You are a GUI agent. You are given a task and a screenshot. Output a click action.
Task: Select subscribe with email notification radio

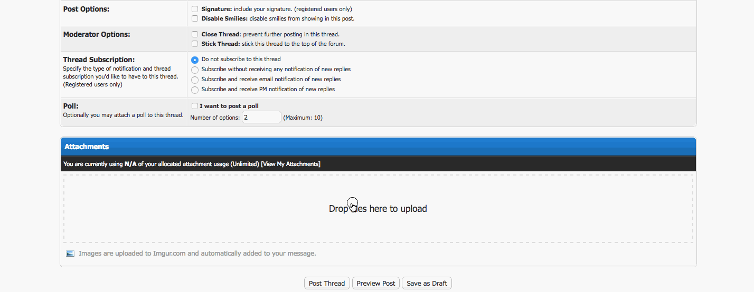[195, 80]
